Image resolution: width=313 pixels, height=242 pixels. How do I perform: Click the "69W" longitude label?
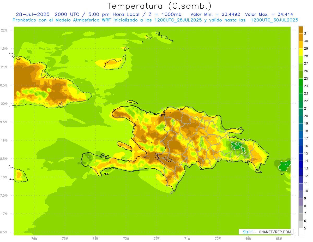248,239
